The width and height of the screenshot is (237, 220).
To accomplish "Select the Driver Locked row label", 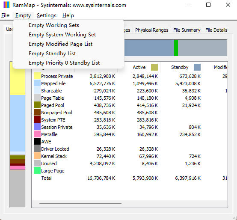I will tap(55, 149).
